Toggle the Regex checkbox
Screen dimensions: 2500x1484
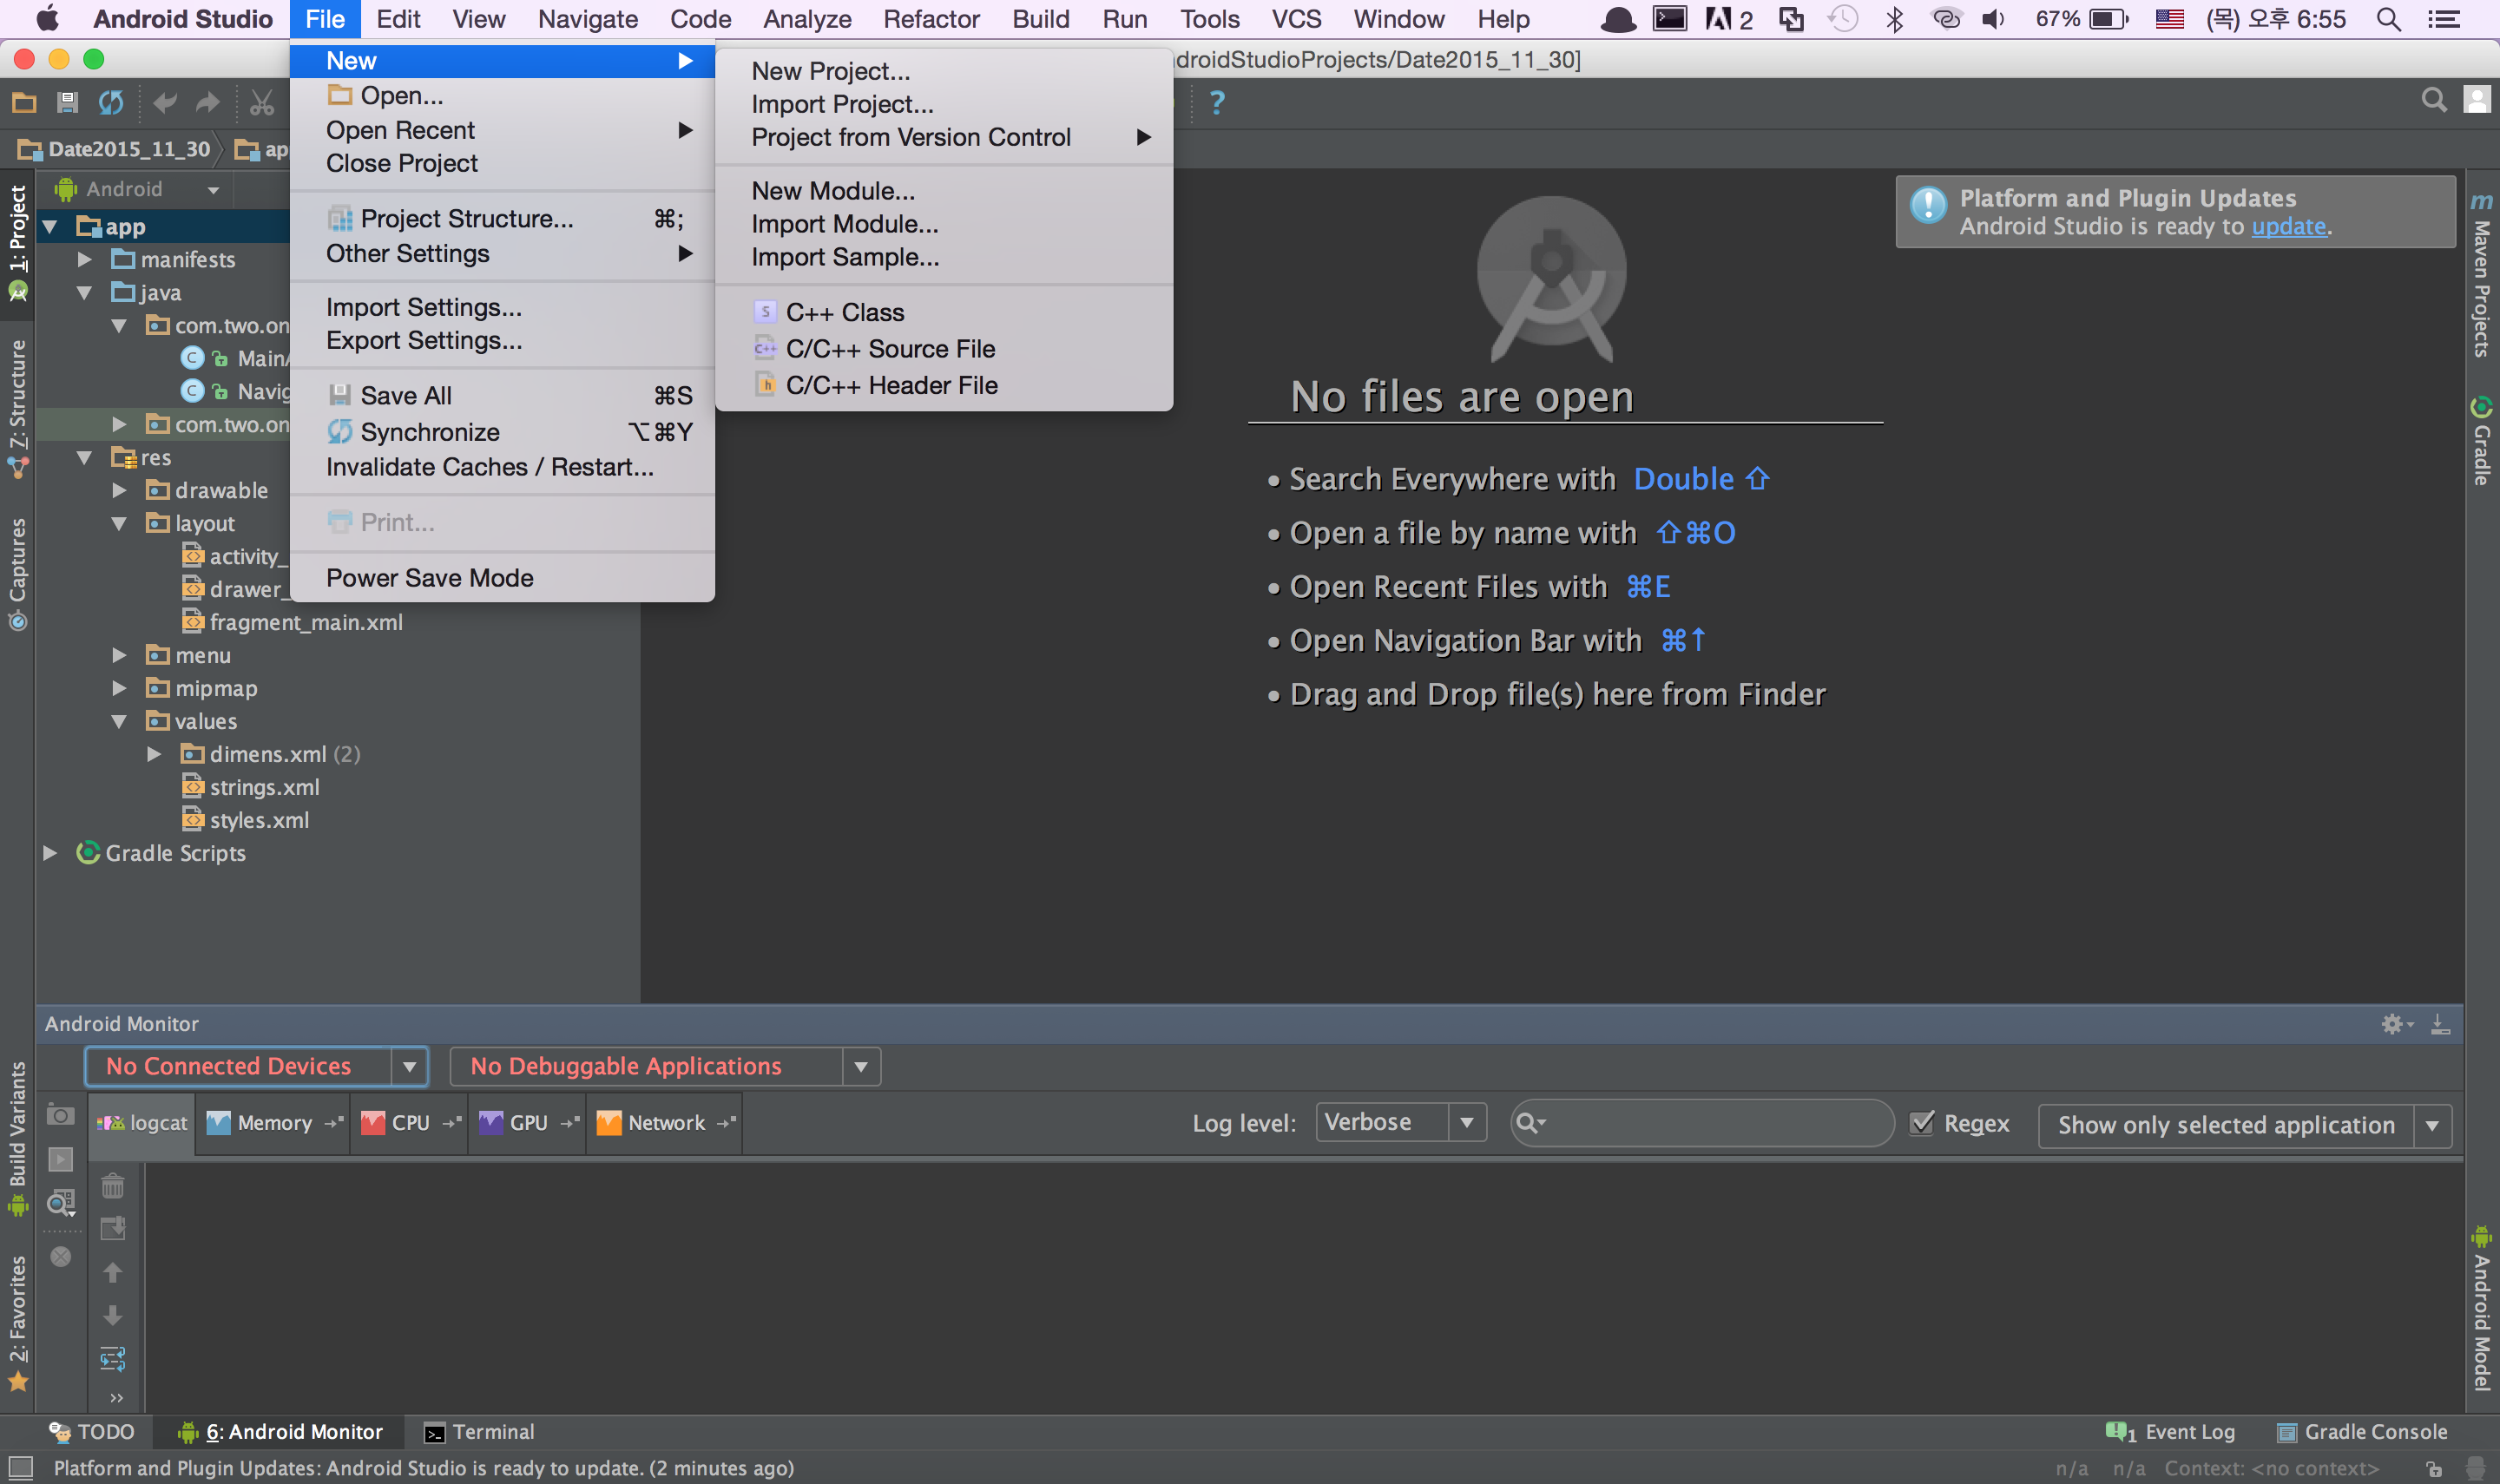coord(1922,1123)
